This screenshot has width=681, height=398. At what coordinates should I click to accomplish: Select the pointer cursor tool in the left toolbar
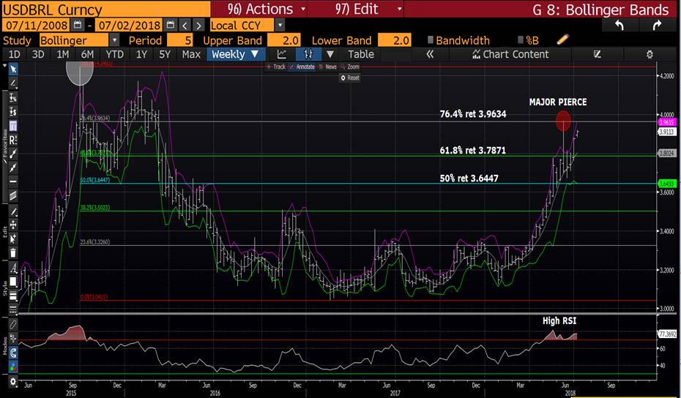(13, 69)
